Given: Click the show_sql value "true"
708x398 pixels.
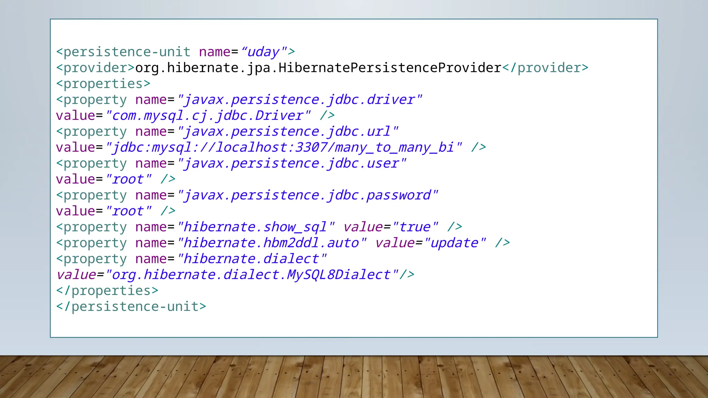Looking at the screenshot, I should point(415,227).
